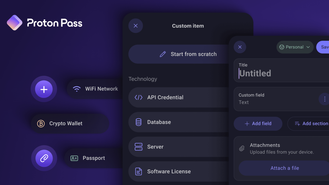Click the Proton Pass diamond logo
Image resolution: width=329 pixels, height=185 pixels.
pos(14,23)
